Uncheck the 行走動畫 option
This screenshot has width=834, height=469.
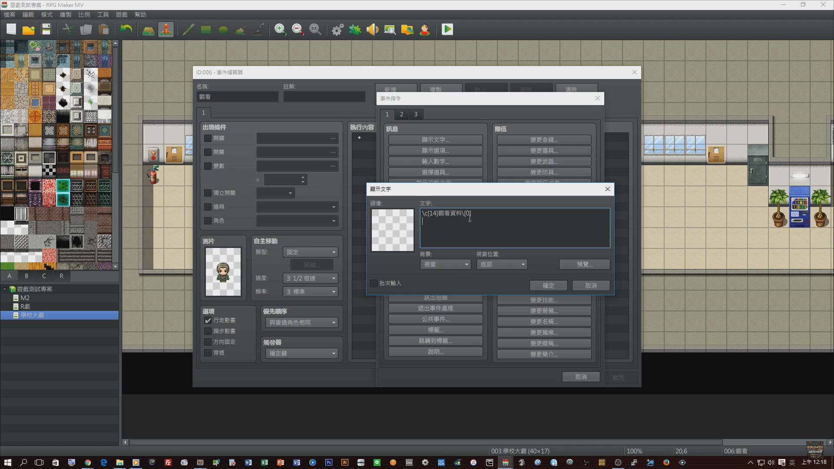208,320
